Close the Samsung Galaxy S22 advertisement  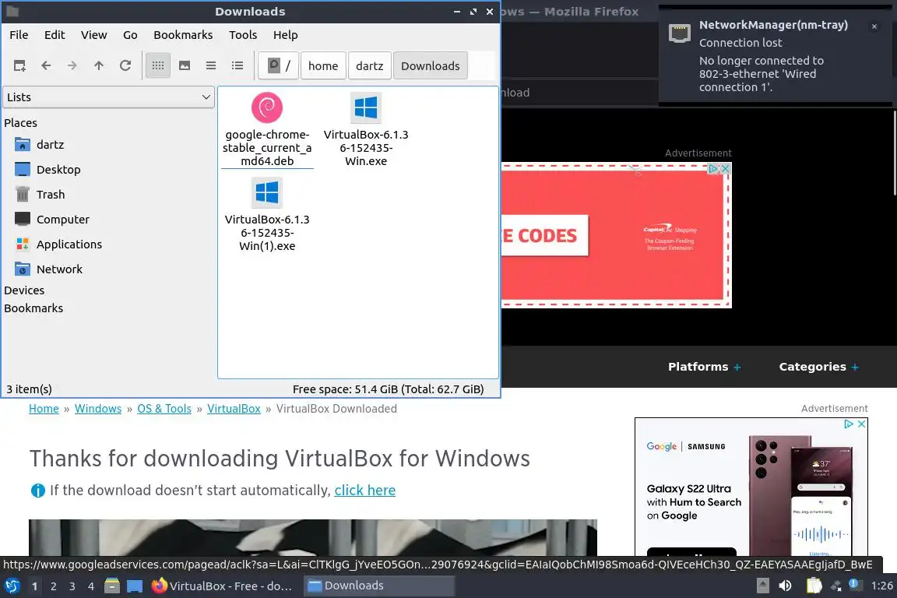[861, 424]
